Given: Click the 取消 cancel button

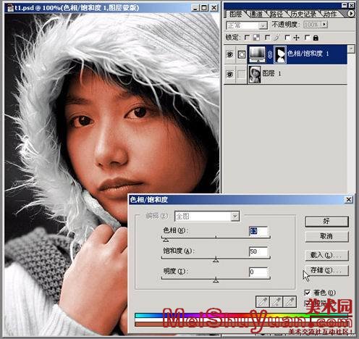Looking at the screenshot, I should point(326,236).
